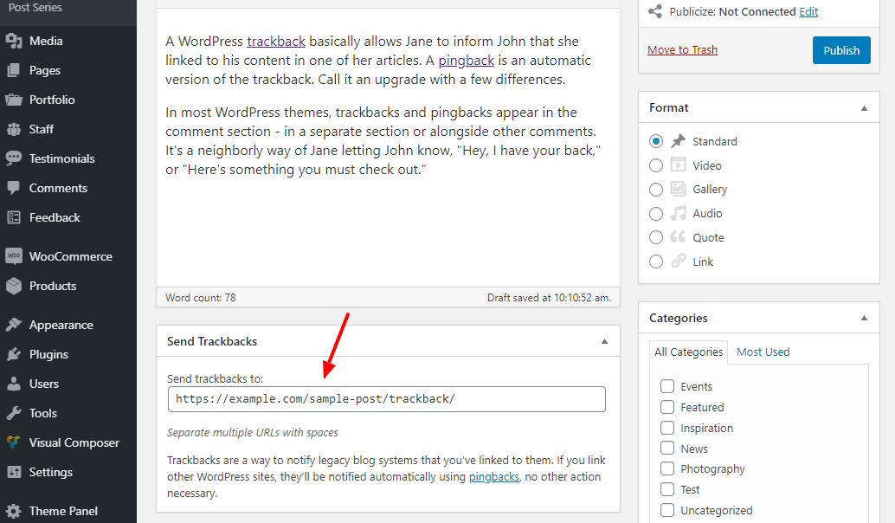Tick the Photography category checkbox

[x=667, y=468]
